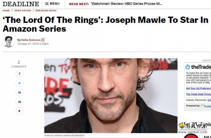Open Joseph Mawle article photo
This screenshot has height=138, width=211.
point(111,96)
